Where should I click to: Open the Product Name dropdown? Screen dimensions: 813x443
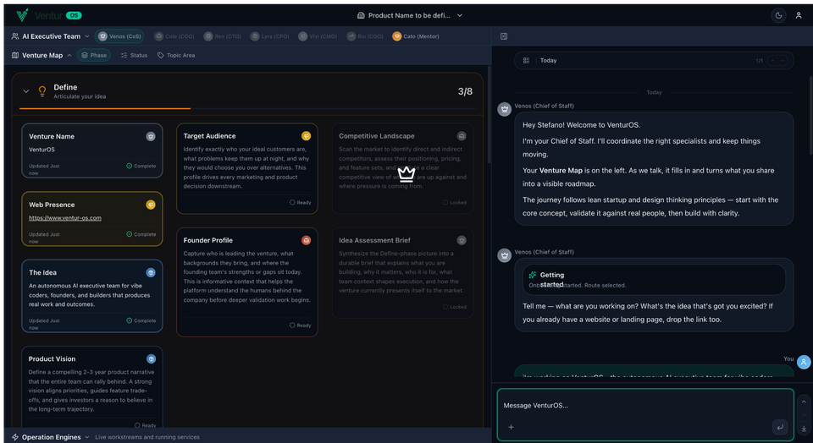click(410, 15)
